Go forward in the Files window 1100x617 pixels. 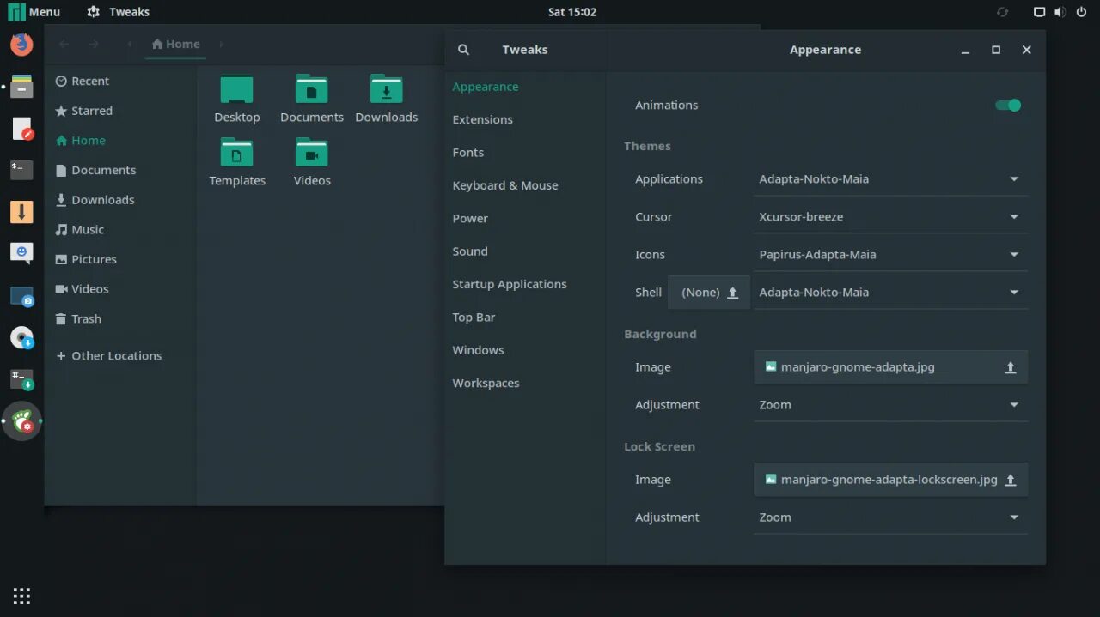click(x=94, y=44)
